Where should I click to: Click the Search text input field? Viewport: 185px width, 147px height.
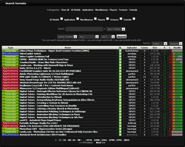click(x=84, y=29)
